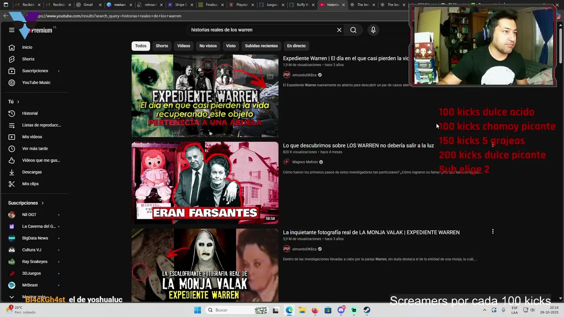Switch to the Stripe browser tab

coord(179,5)
